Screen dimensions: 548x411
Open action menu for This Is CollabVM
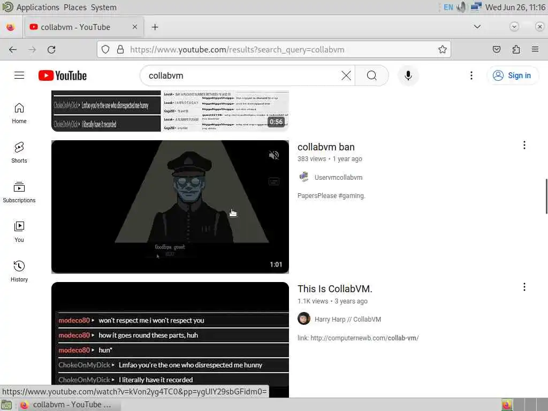(524, 287)
